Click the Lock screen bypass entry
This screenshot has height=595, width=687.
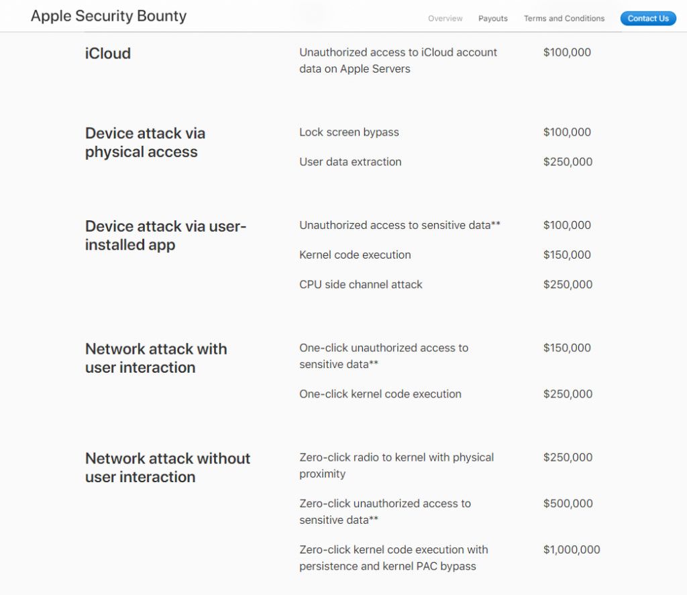coord(349,132)
